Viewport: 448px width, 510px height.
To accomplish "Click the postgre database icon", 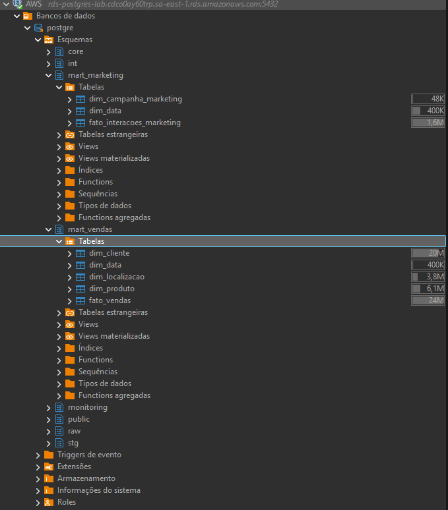I will (38, 28).
